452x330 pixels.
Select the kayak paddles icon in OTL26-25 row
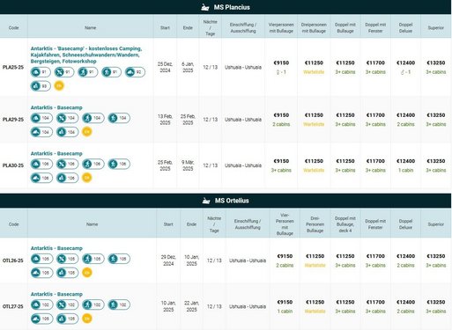click(62, 259)
